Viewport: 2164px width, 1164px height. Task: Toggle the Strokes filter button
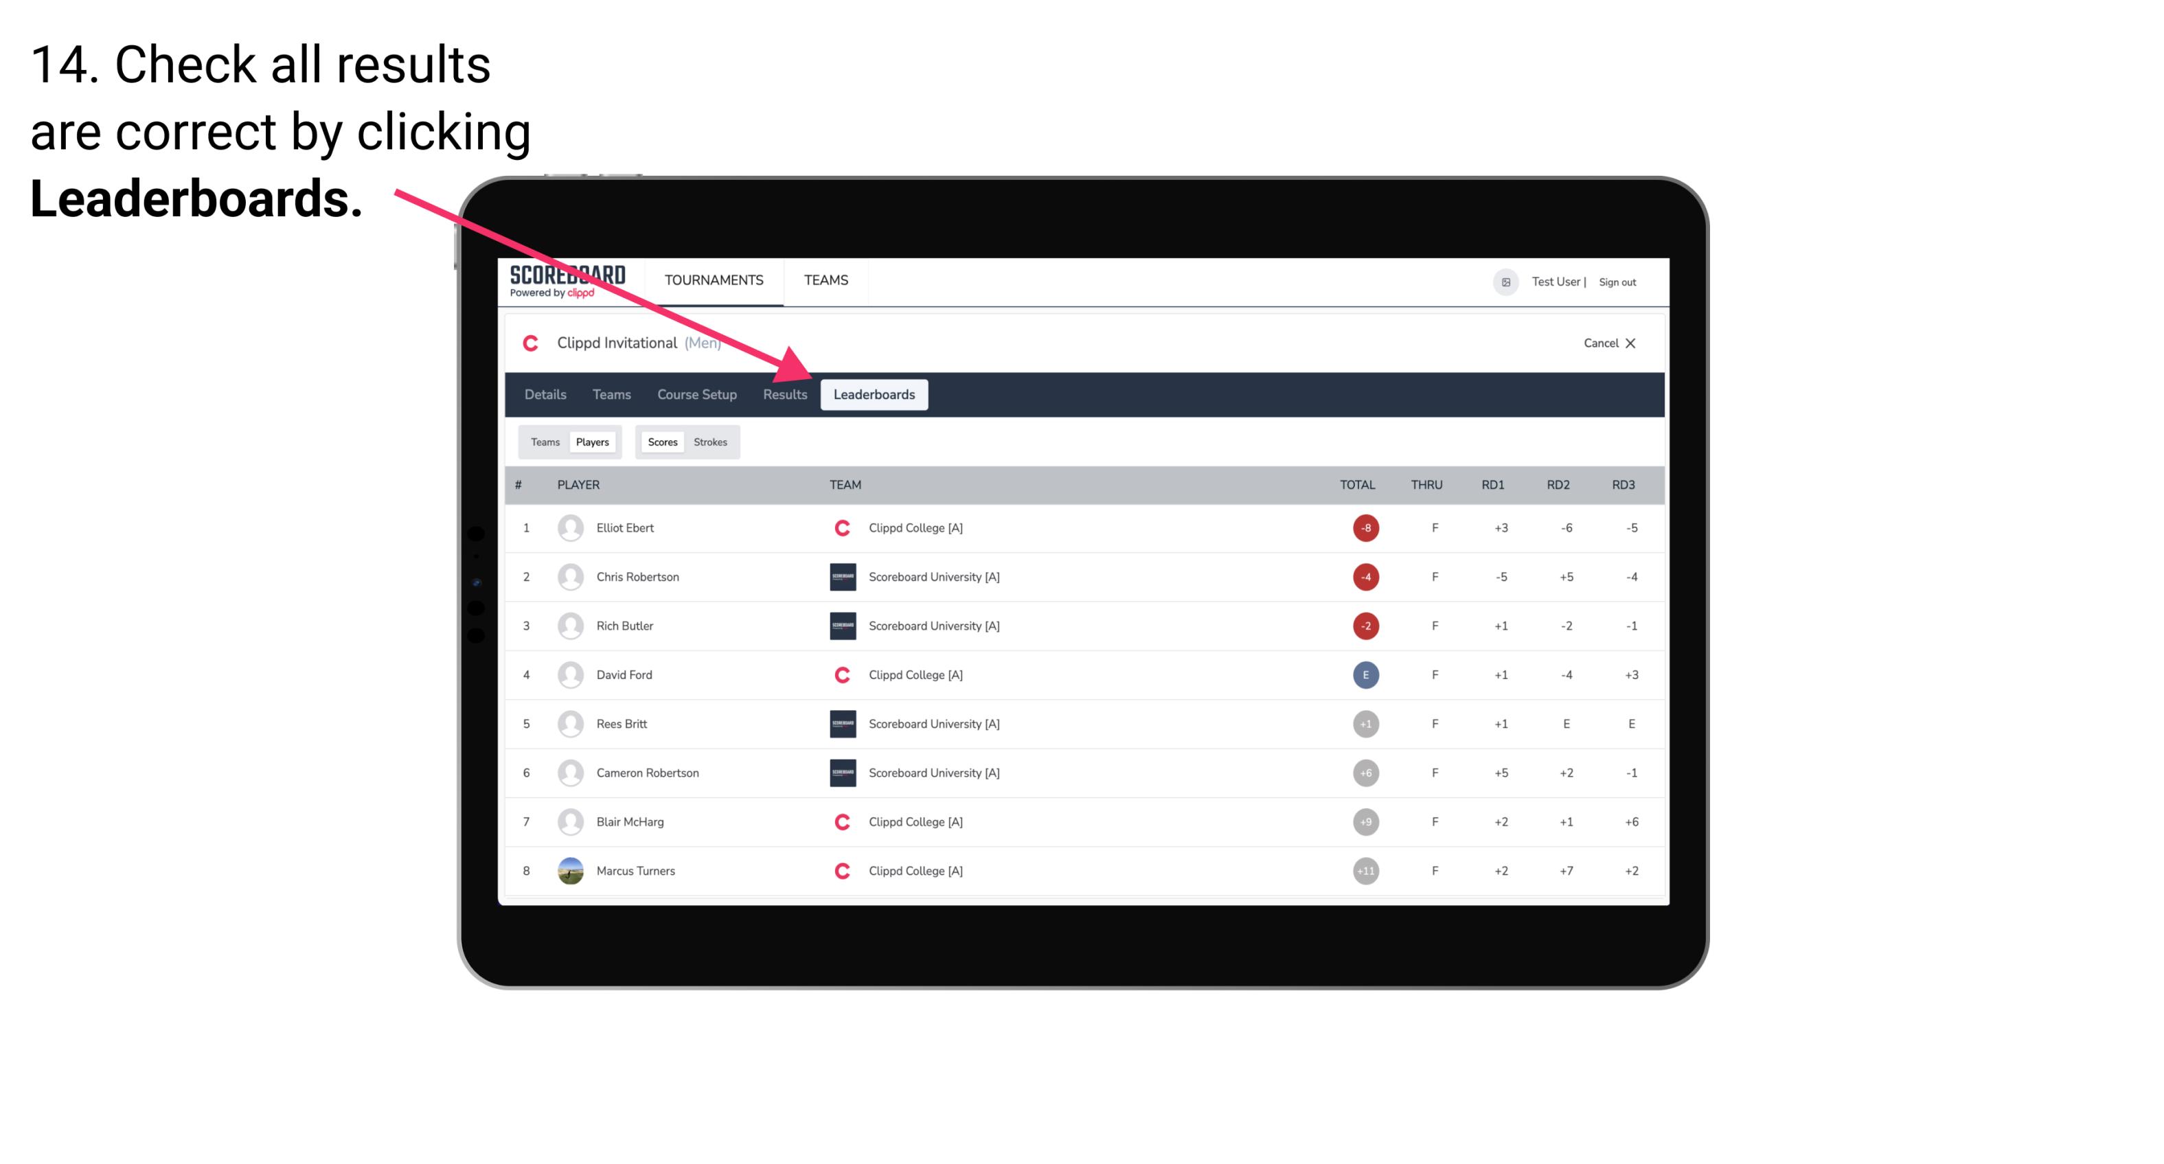click(709, 442)
